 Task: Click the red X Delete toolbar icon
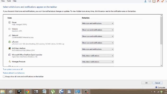click(x=158, y=1)
